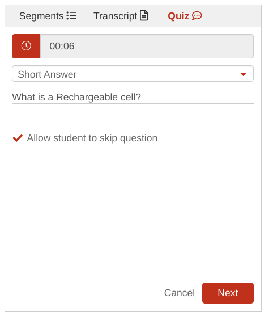This screenshot has height=320, width=269.
Task: Select the Quiz tab label
Action: [x=178, y=16]
